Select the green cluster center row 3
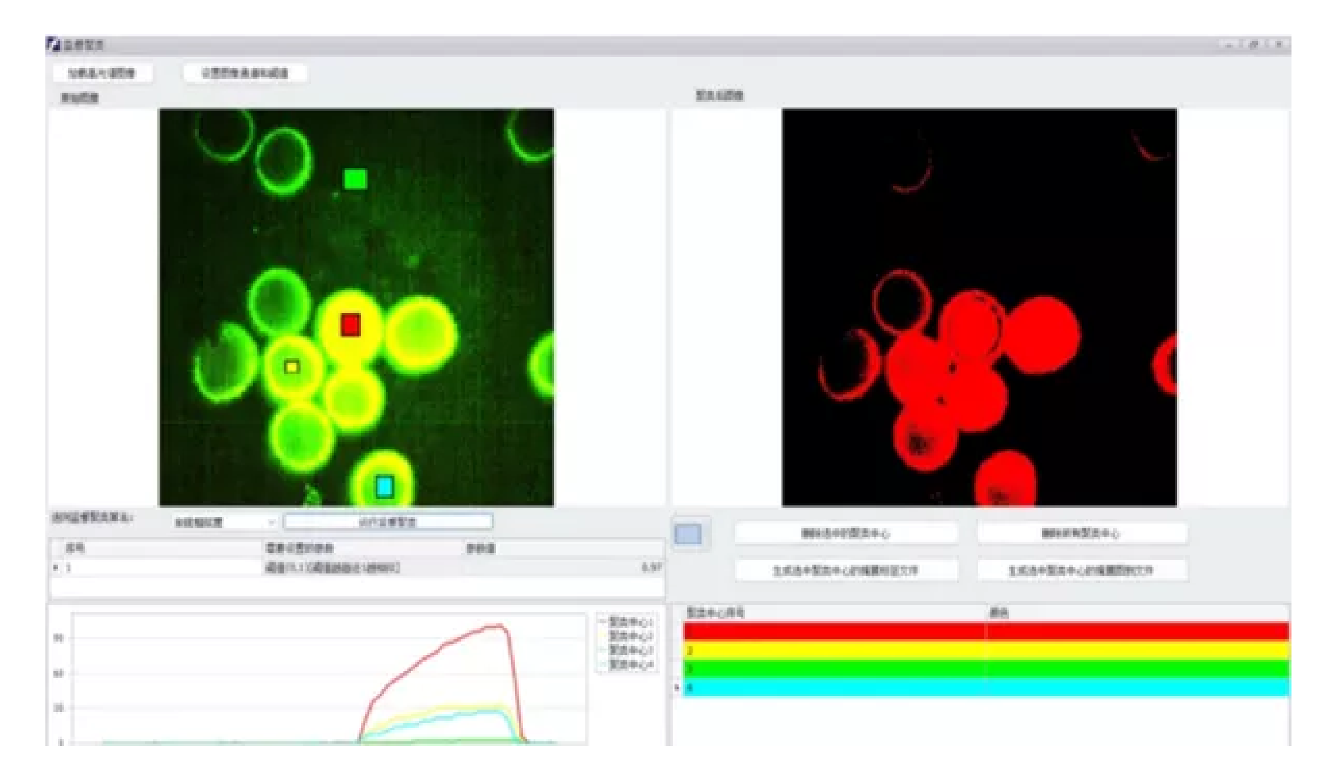The height and width of the screenshot is (783, 1332). coord(986,669)
